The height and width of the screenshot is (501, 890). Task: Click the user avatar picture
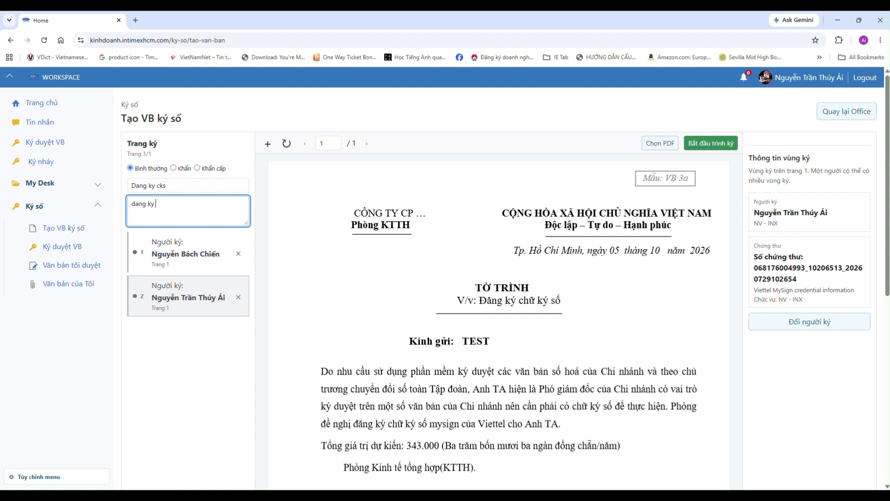tap(765, 77)
